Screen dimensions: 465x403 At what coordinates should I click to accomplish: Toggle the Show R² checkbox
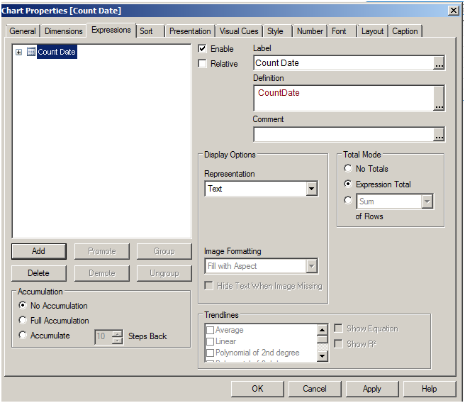click(338, 343)
